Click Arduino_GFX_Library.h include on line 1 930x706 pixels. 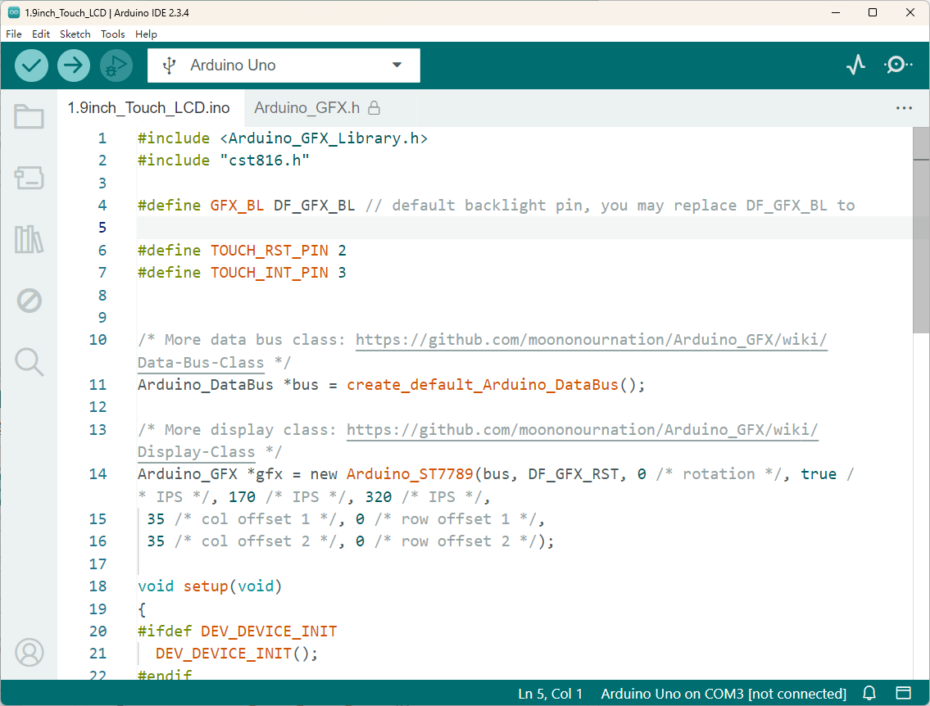[324, 138]
